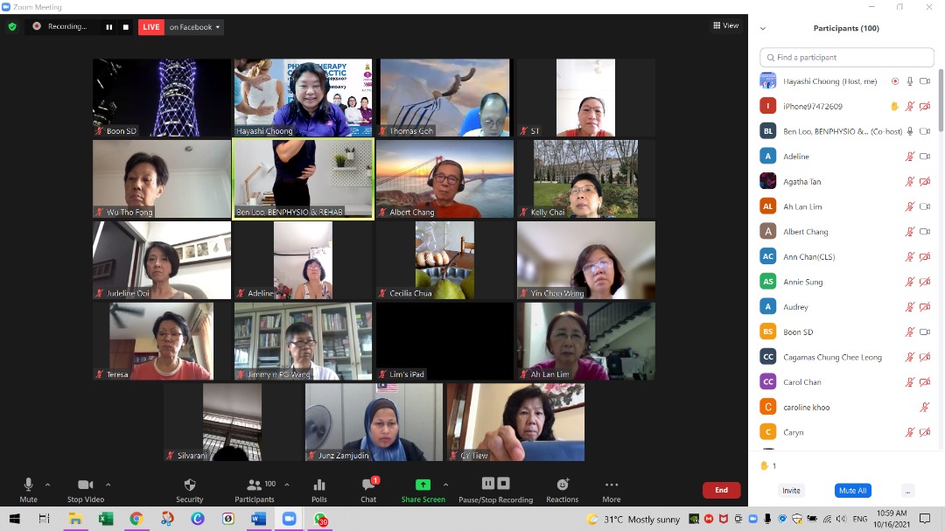Viewport: 945px width, 531px height.
Task: Pause the recording from top bar
Action: [109, 27]
